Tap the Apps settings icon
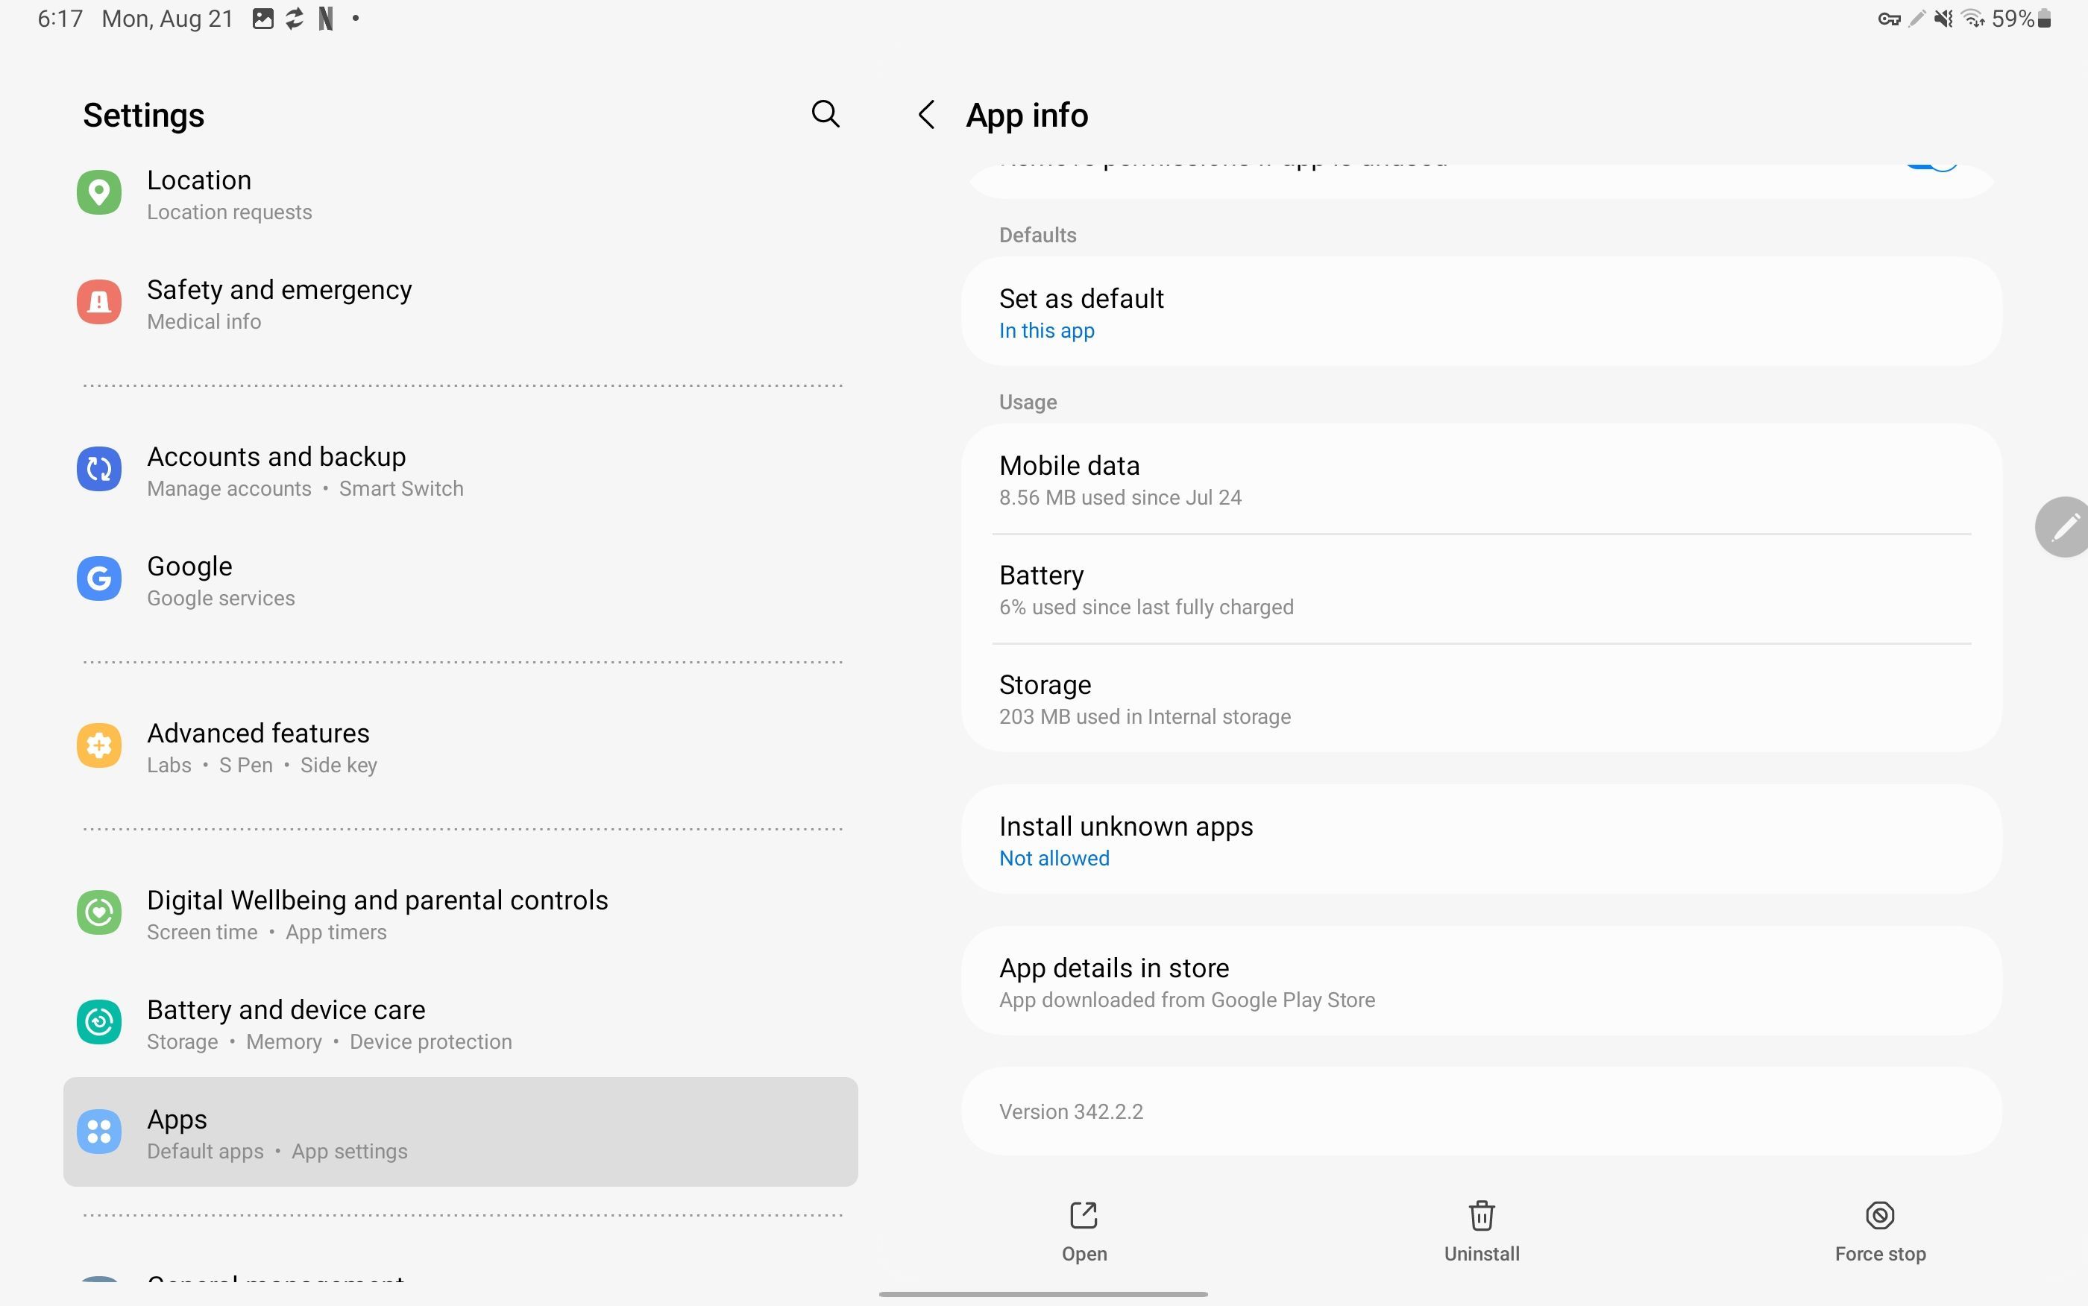Screen dimensions: 2088x1306 (x=98, y=1130)
